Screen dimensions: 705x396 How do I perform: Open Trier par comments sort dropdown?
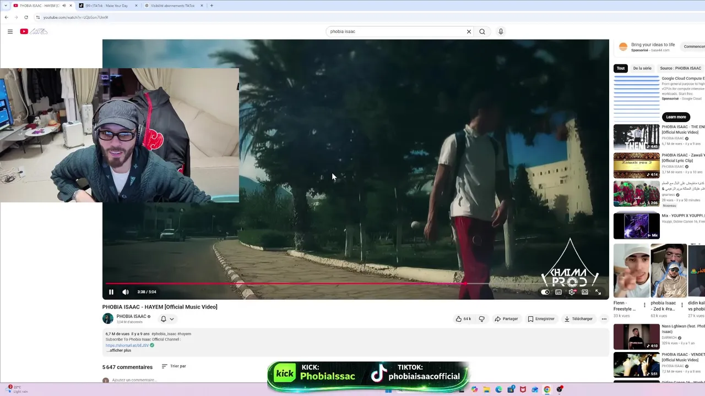coord(173,366)
